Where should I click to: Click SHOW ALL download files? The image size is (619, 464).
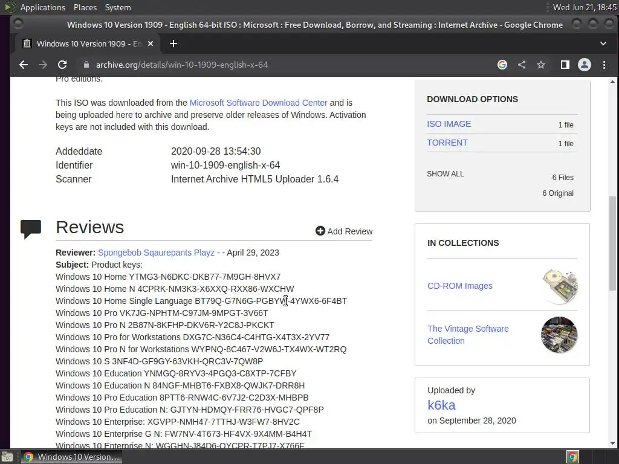[x=446, y=174]
